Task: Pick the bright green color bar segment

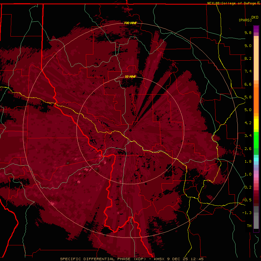Action: click(x=256, y=140)
